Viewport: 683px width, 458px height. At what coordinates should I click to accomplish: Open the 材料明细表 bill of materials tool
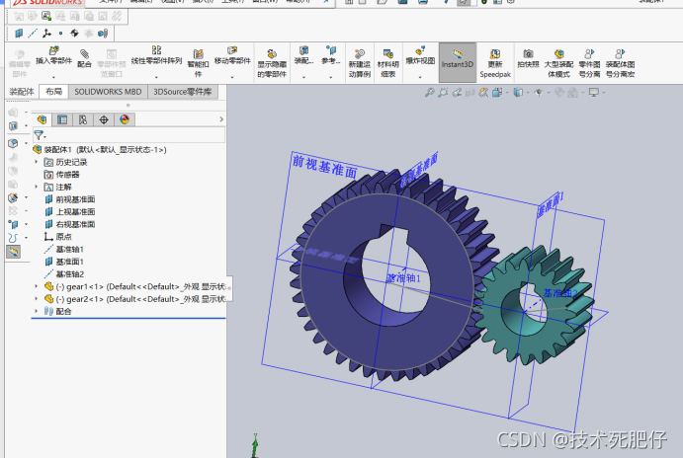[387, 63]
